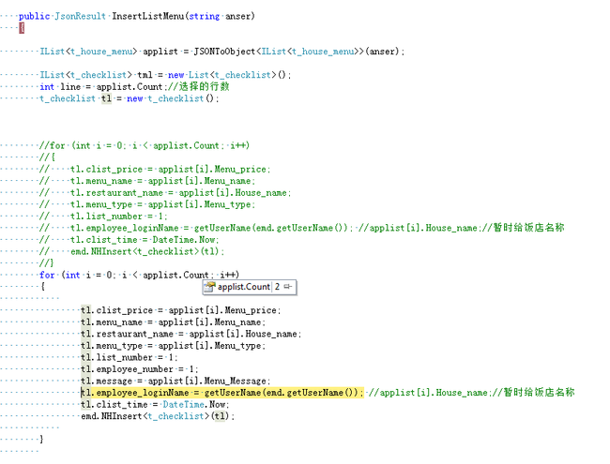610x464 pixels.
Task: Click the commented // tl.list_number = 1 line
Action: (x=103, y=217)
